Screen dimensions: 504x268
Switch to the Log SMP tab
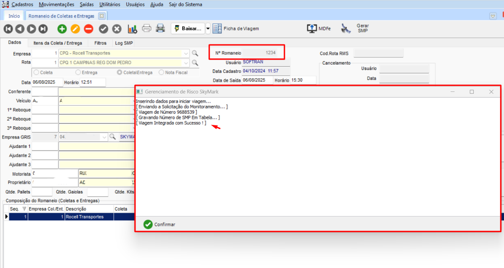coord(124,43)
